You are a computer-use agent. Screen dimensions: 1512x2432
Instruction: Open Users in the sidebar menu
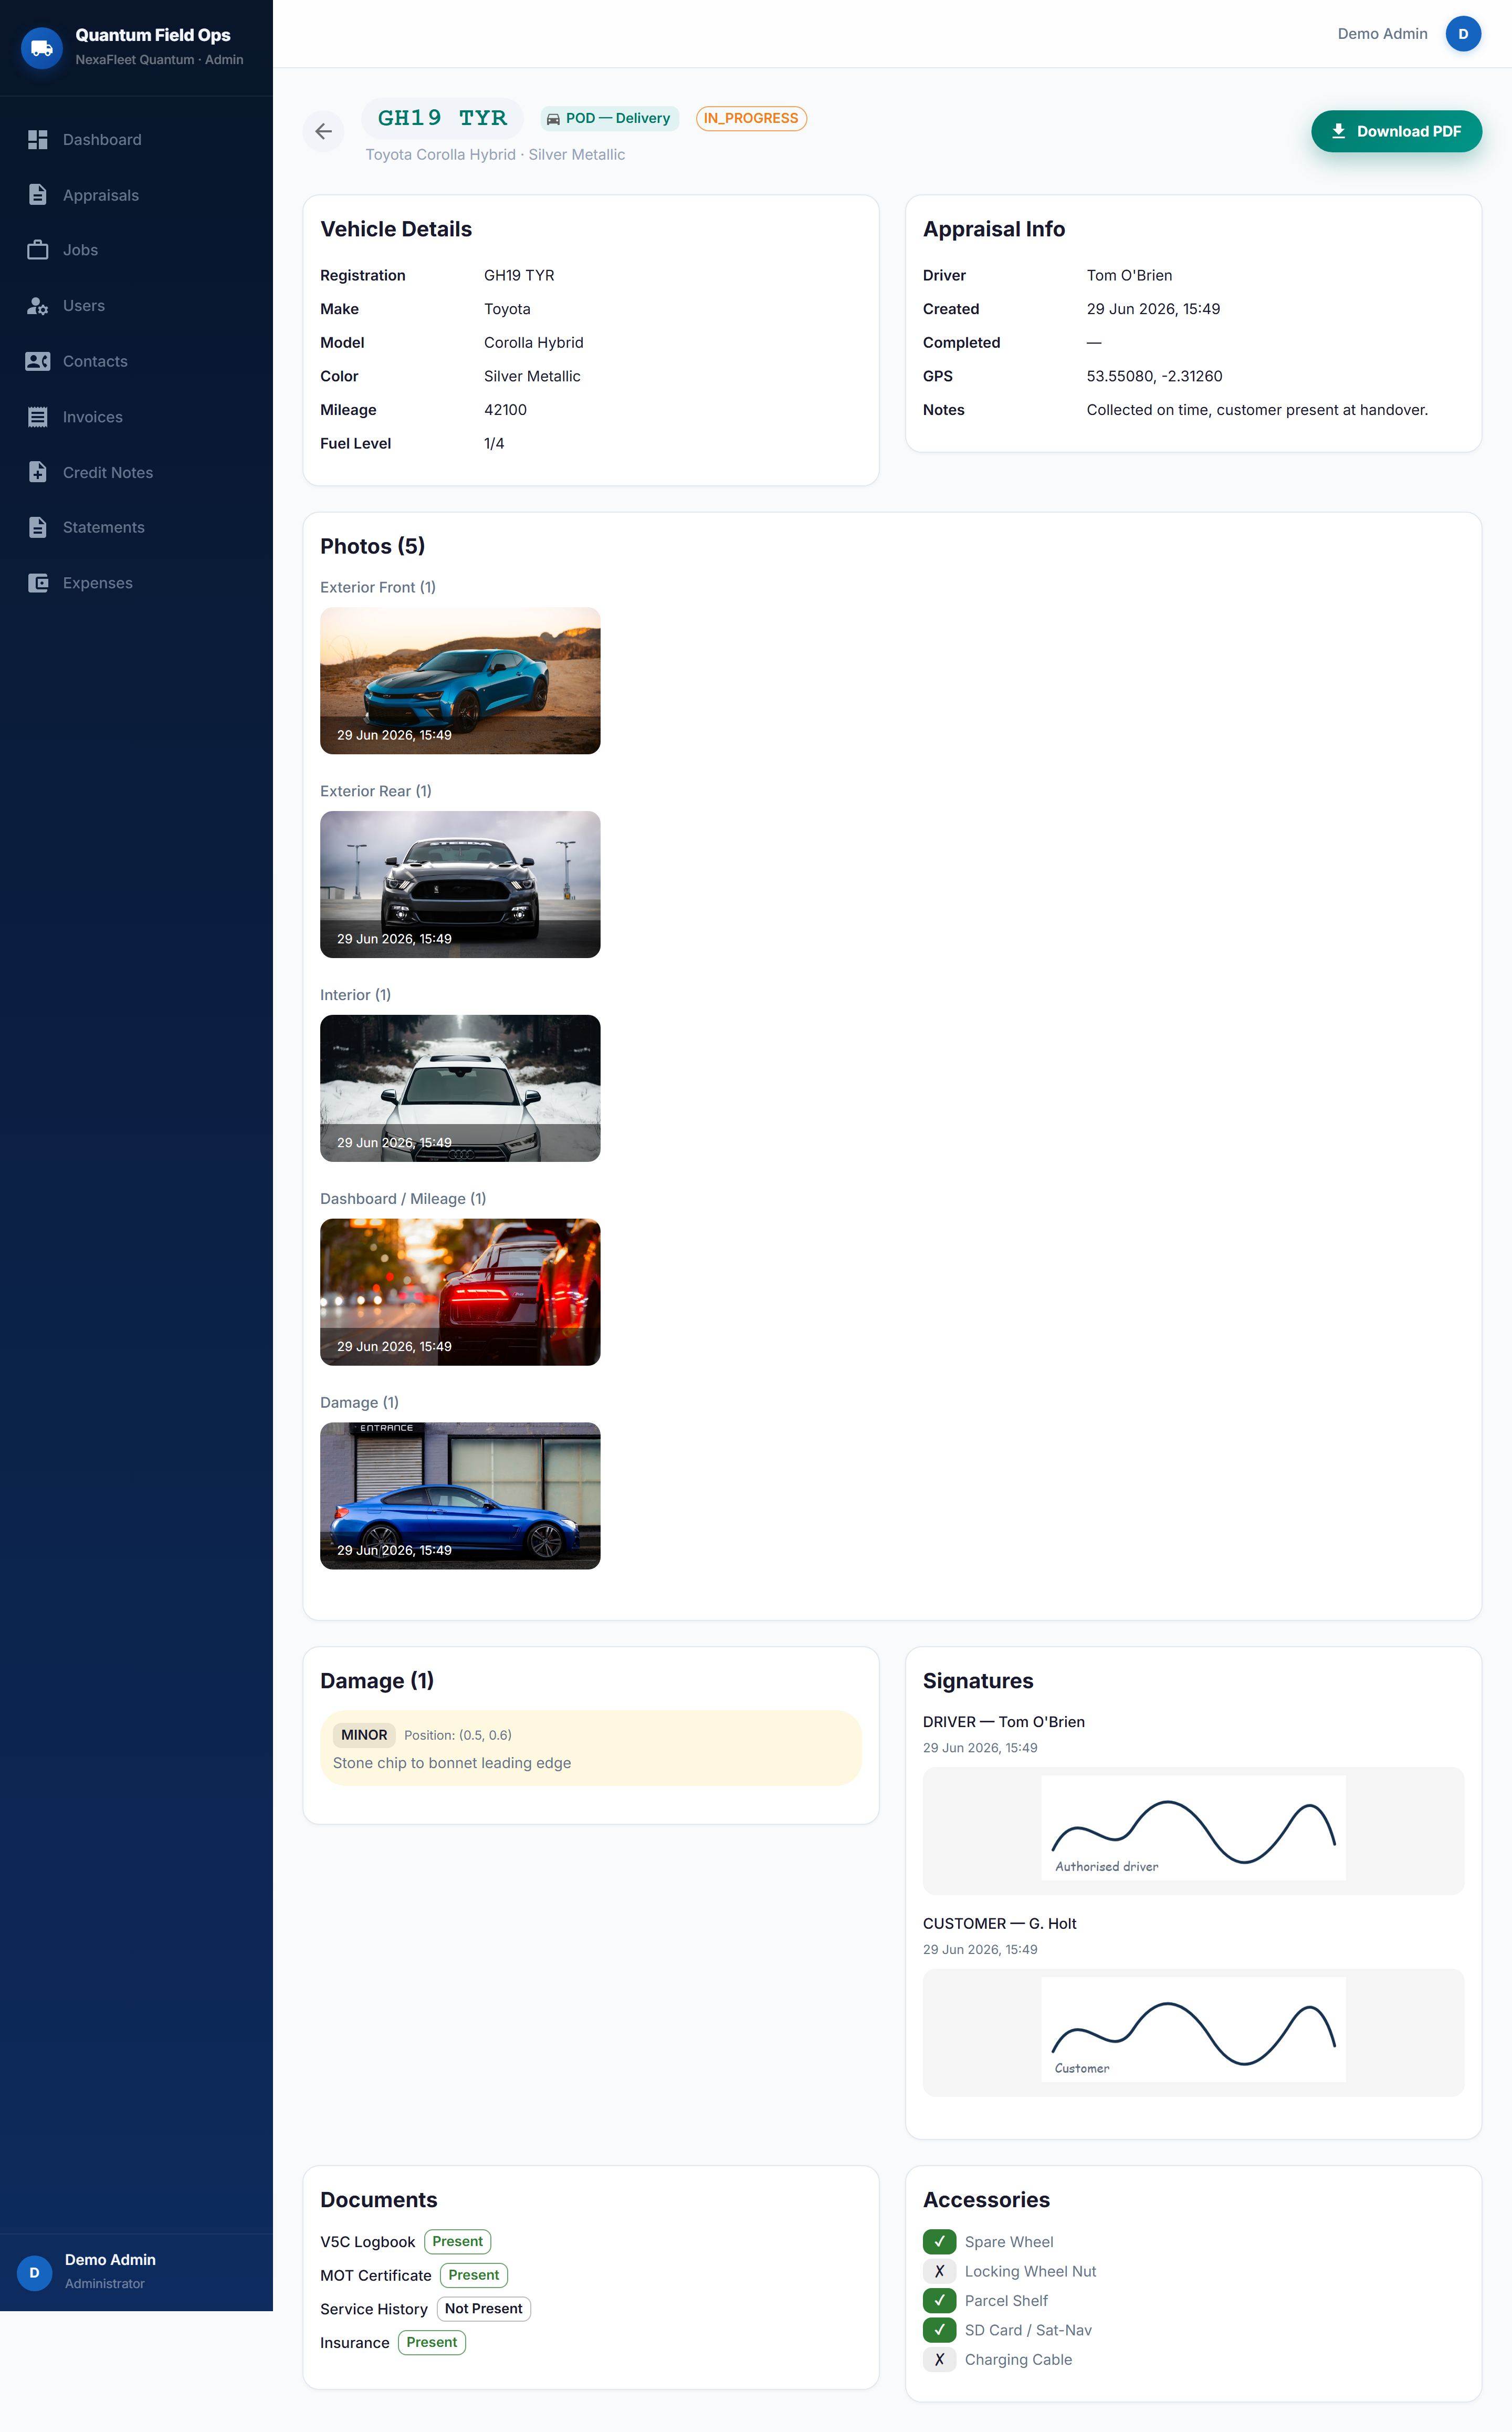pos(136,306)
